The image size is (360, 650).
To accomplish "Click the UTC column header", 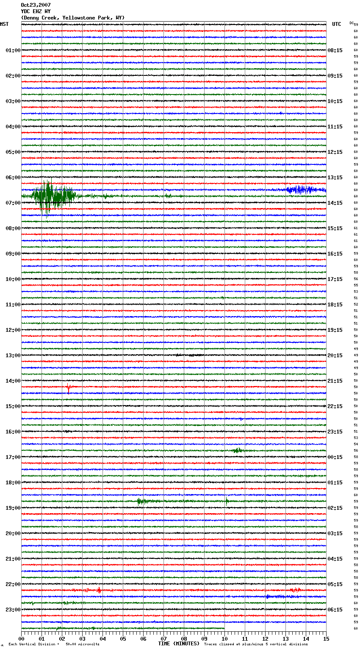I will point(337,24).
